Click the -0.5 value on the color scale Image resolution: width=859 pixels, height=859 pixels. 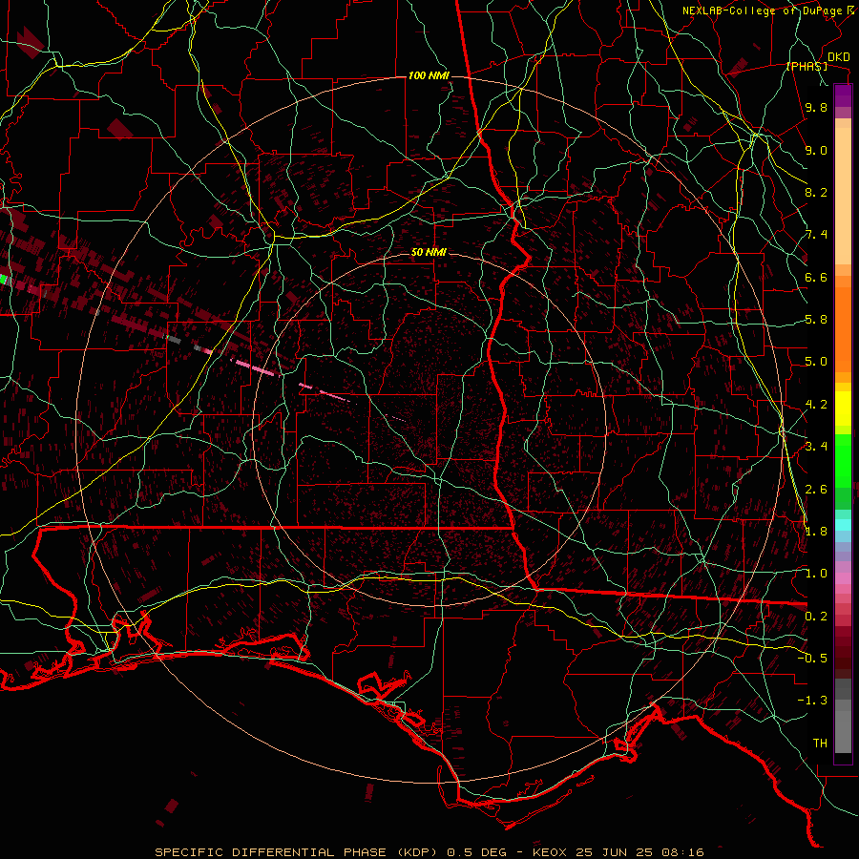pyautogui.click(x=812, y=658)
